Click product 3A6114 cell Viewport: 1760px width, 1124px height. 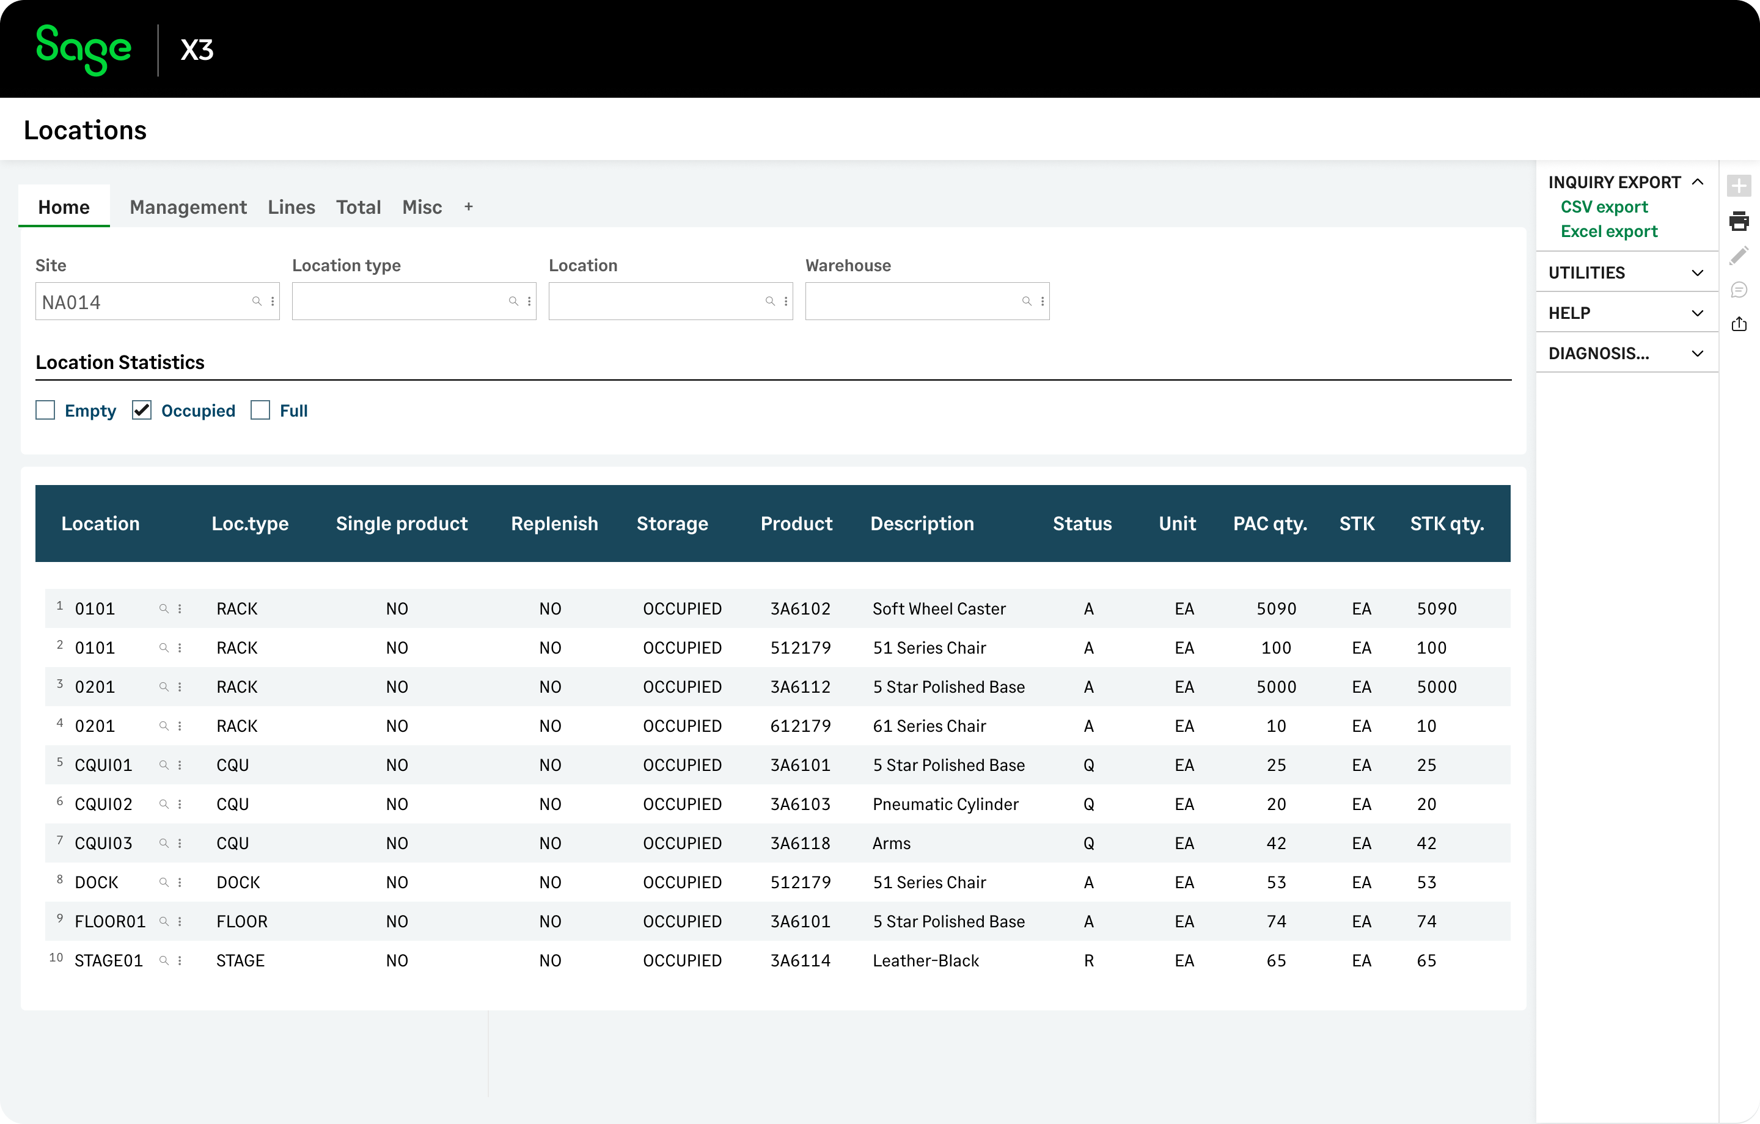pyautogui.click(x=801, y=960)
